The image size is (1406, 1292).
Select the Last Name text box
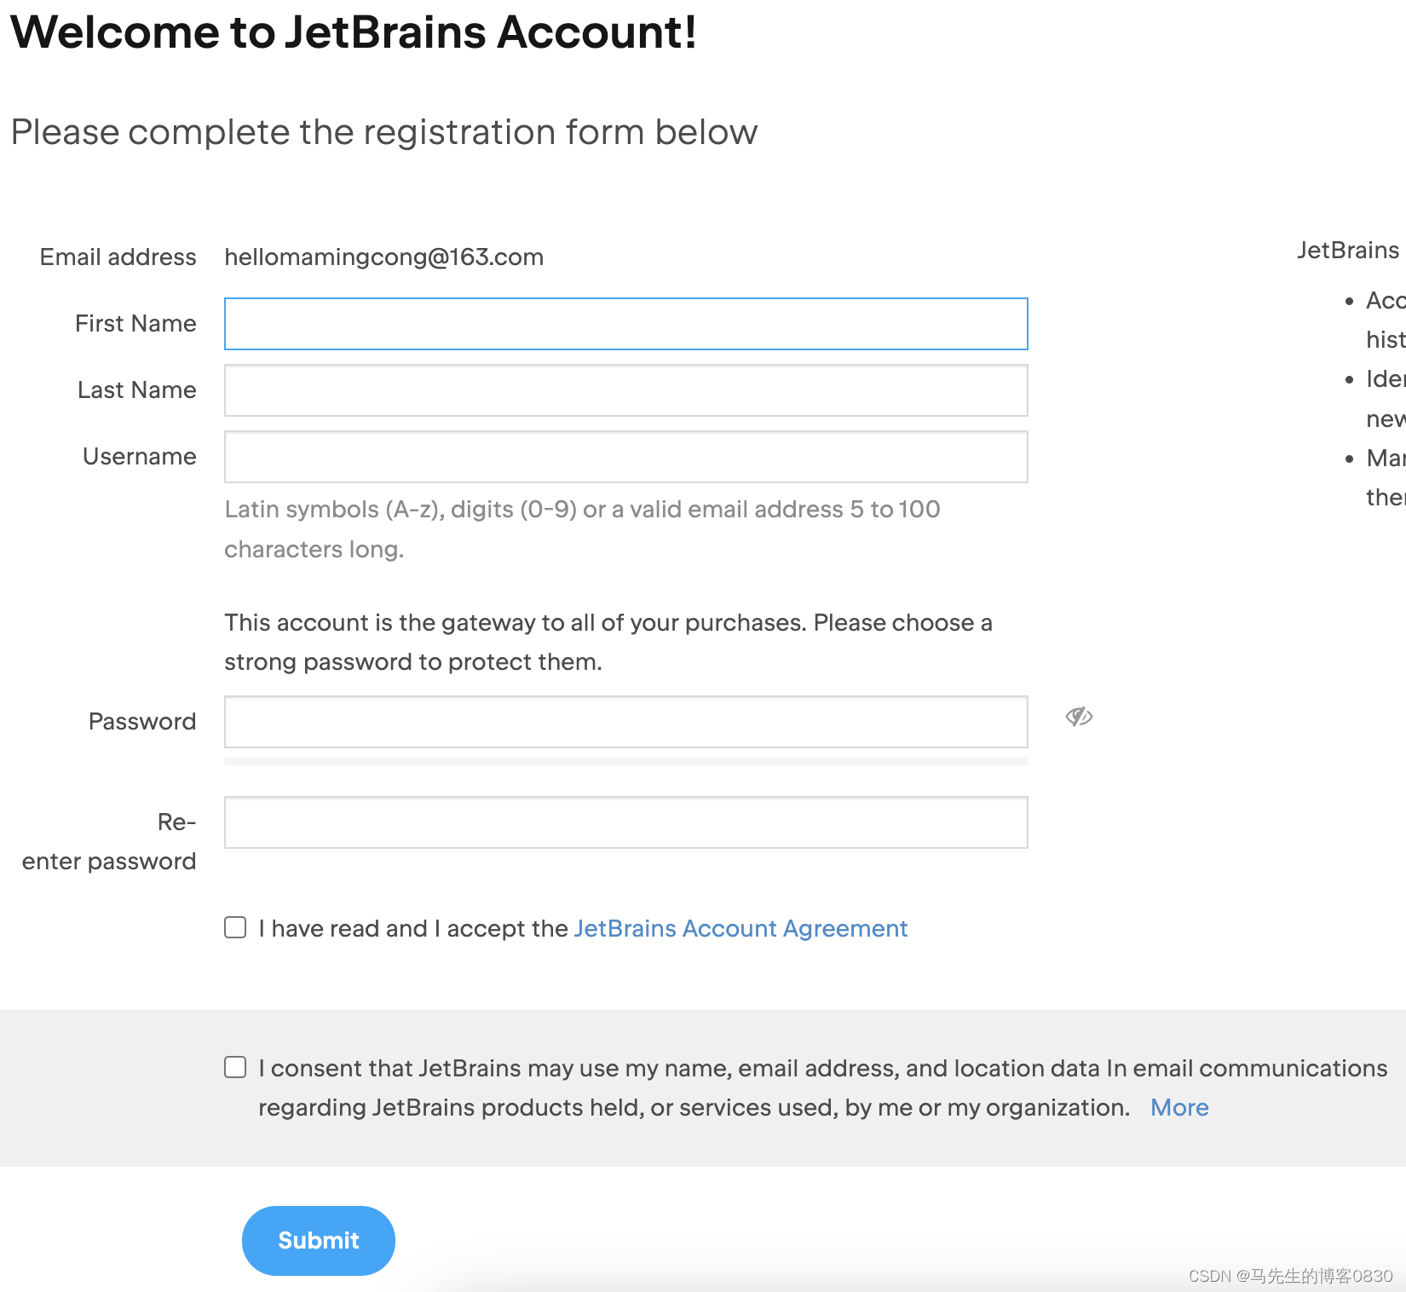click(x=626, y=390)
